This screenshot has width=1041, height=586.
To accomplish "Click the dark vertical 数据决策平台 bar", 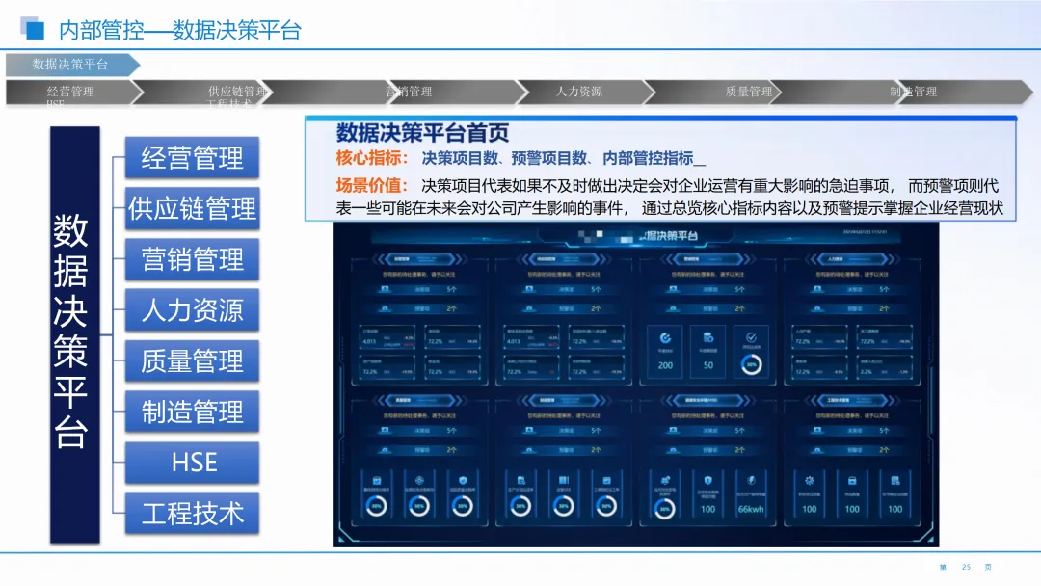I will (75, 334).
